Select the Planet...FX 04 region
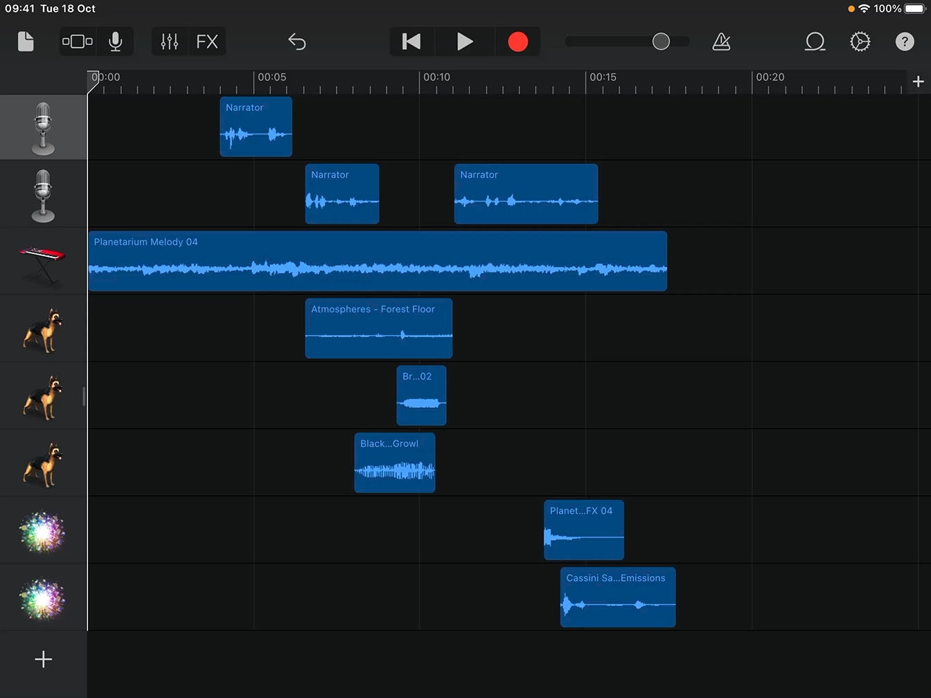 [x=584, y=530]
